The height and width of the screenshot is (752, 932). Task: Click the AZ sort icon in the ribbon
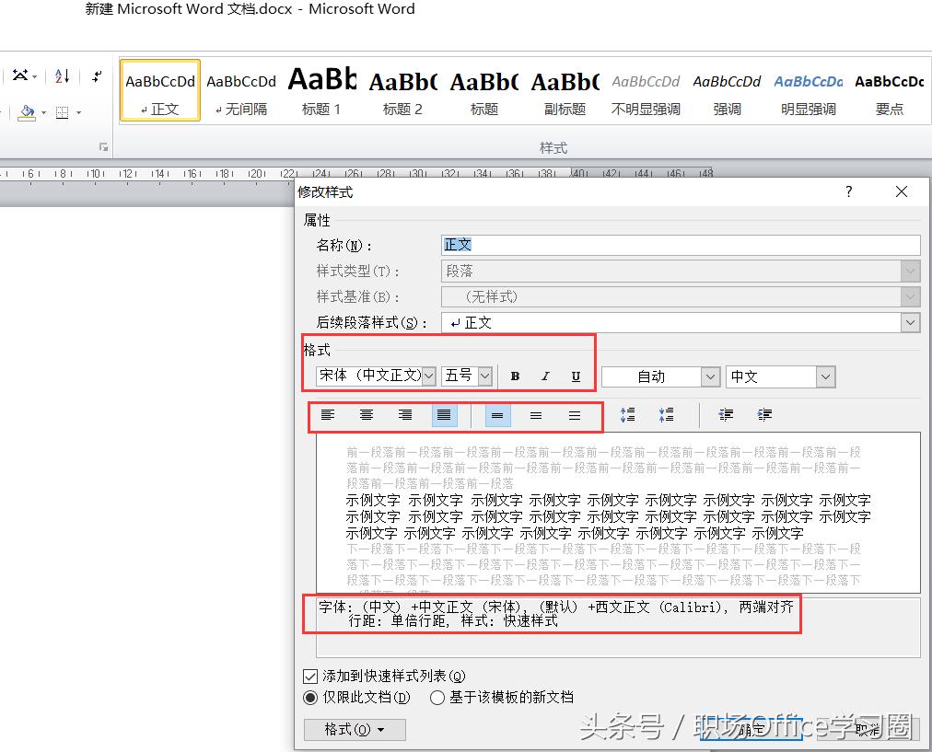pyautogui.click(x=62, y=77)
